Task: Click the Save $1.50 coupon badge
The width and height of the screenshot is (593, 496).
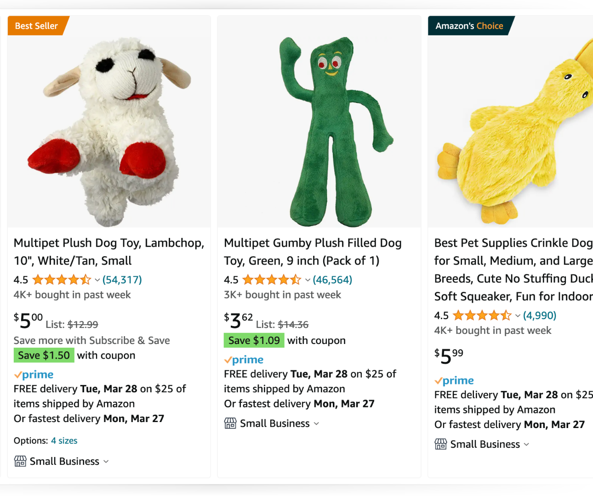Action: click(x=44, y=355)
